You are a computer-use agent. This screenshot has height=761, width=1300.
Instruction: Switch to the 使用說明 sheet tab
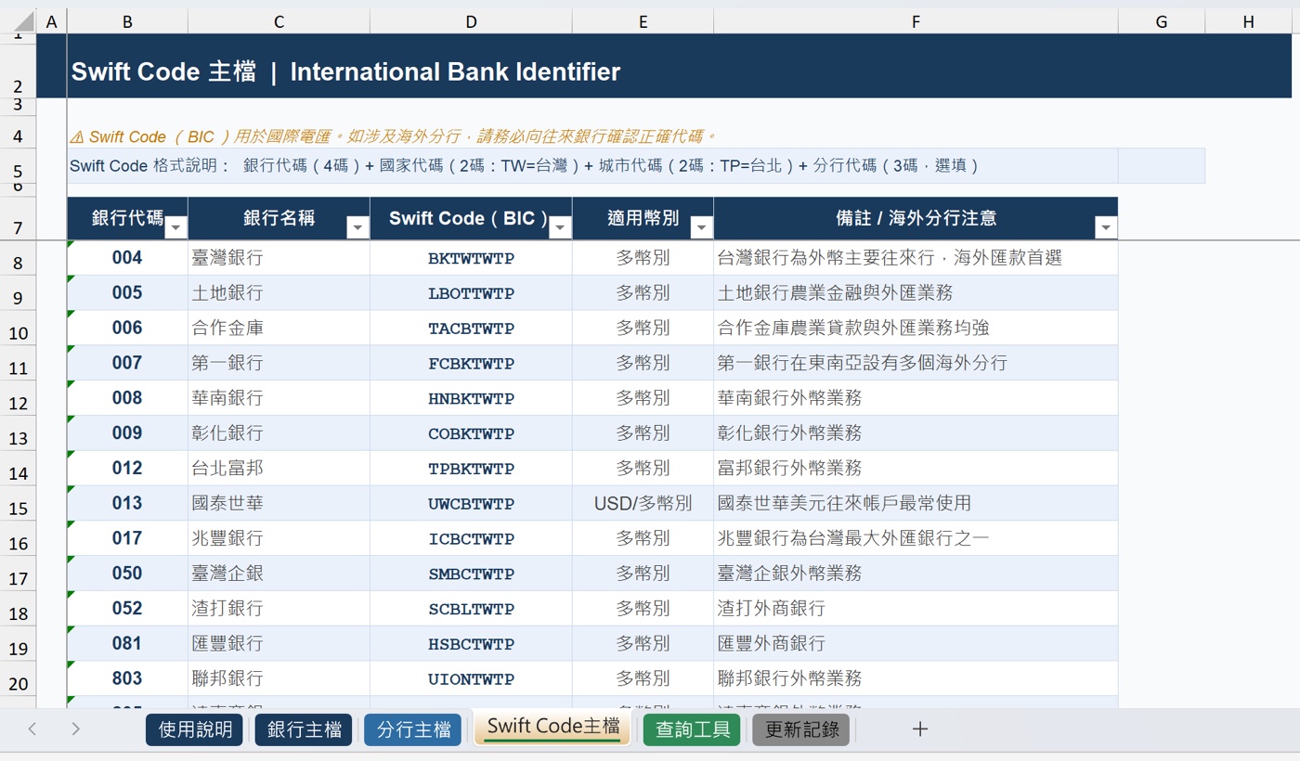click(194, 729)
